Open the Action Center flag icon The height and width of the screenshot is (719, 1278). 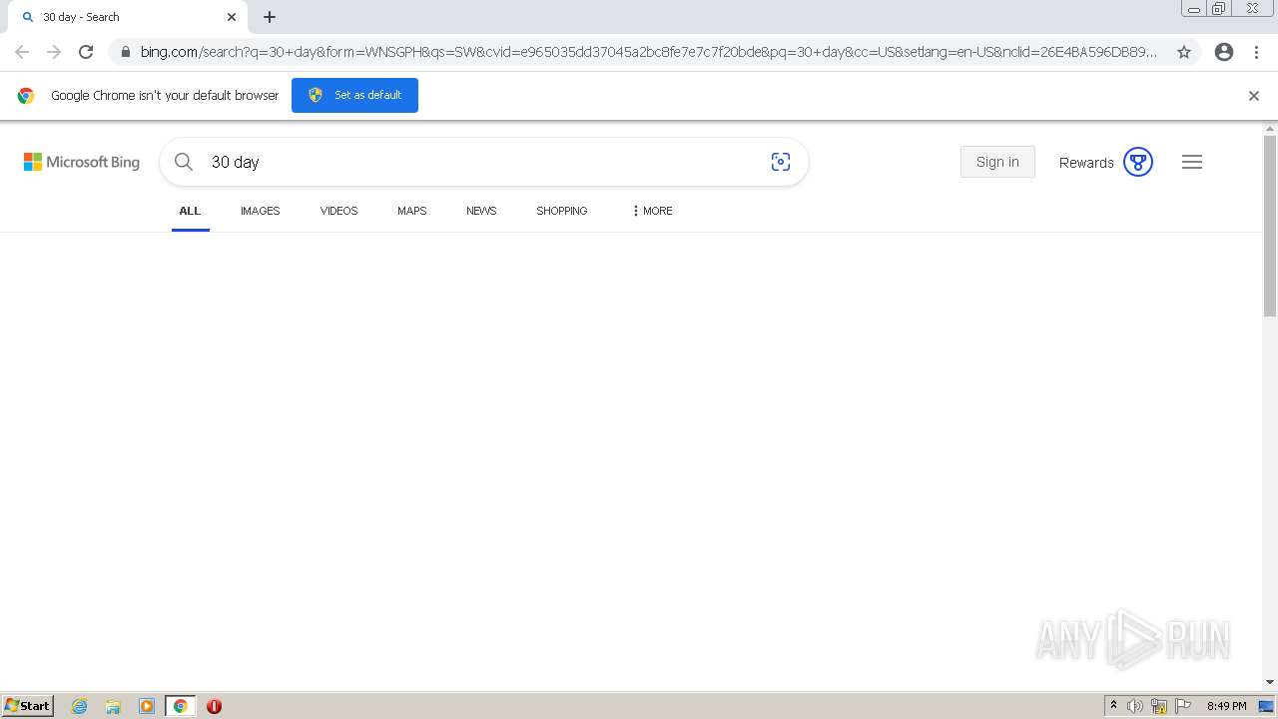(1183, 706)
